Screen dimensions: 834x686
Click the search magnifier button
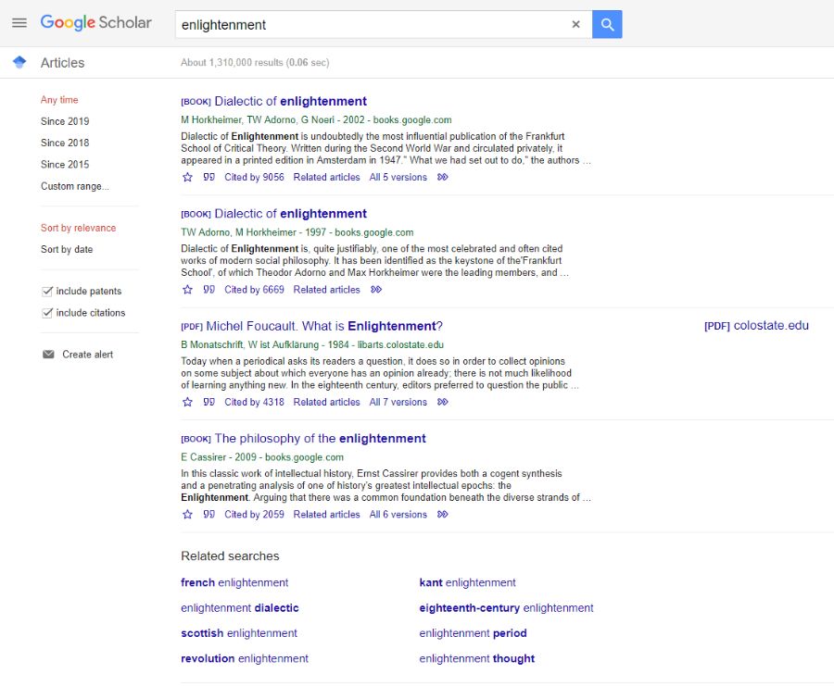tap(607, 24)
